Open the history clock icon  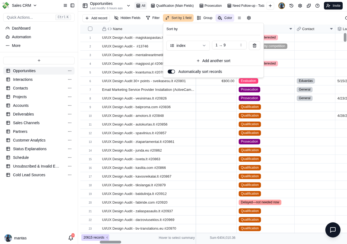point(291,6)
